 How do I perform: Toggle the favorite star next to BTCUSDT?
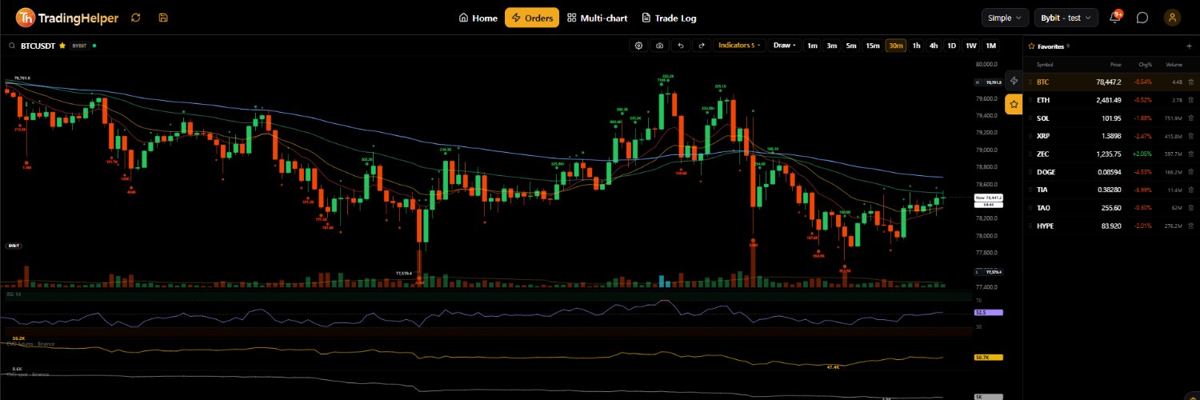coord(62,46)
